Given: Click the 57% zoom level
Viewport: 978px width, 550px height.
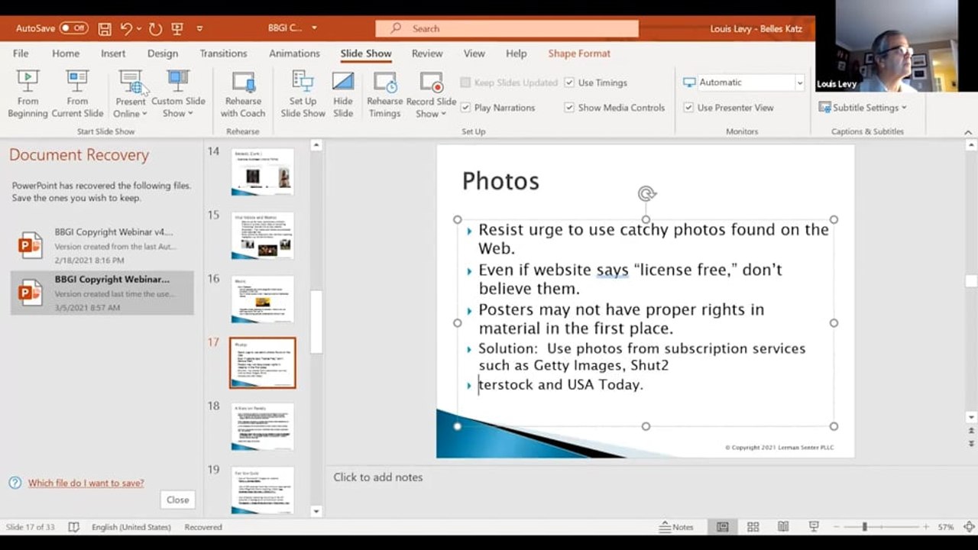Looking at the screenshot, I should pos(946,527).
